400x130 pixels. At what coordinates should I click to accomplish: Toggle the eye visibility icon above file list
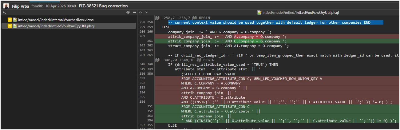pyautogui.click(x=129, y=13)
